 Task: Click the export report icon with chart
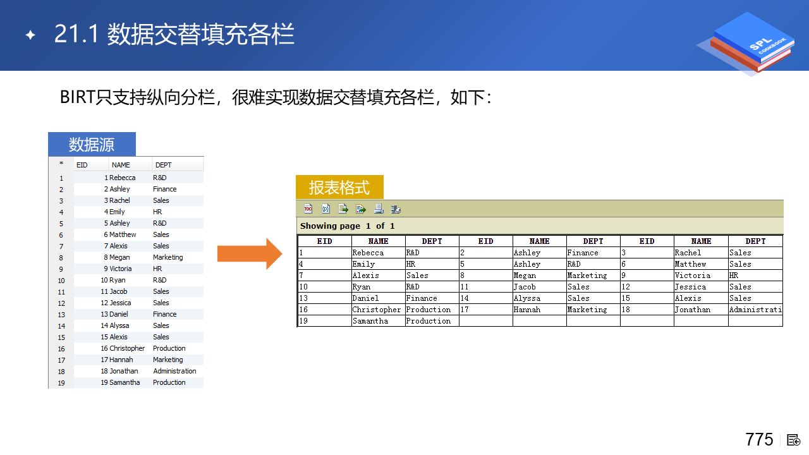[x=361, y=209]
